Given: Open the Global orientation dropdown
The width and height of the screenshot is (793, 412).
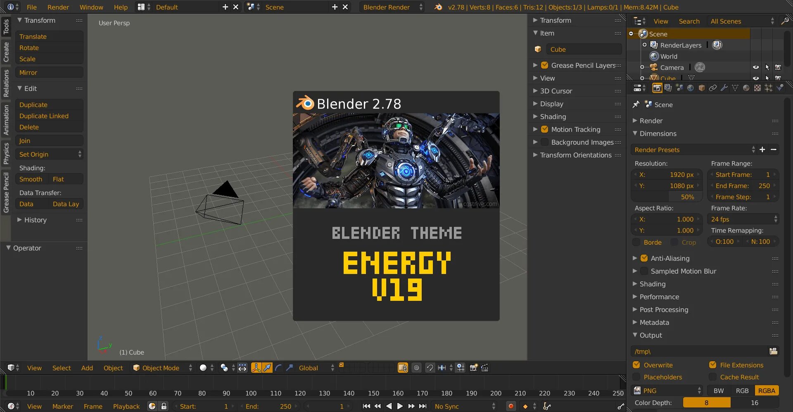Looking at the screenshot, I should [316, 368].
